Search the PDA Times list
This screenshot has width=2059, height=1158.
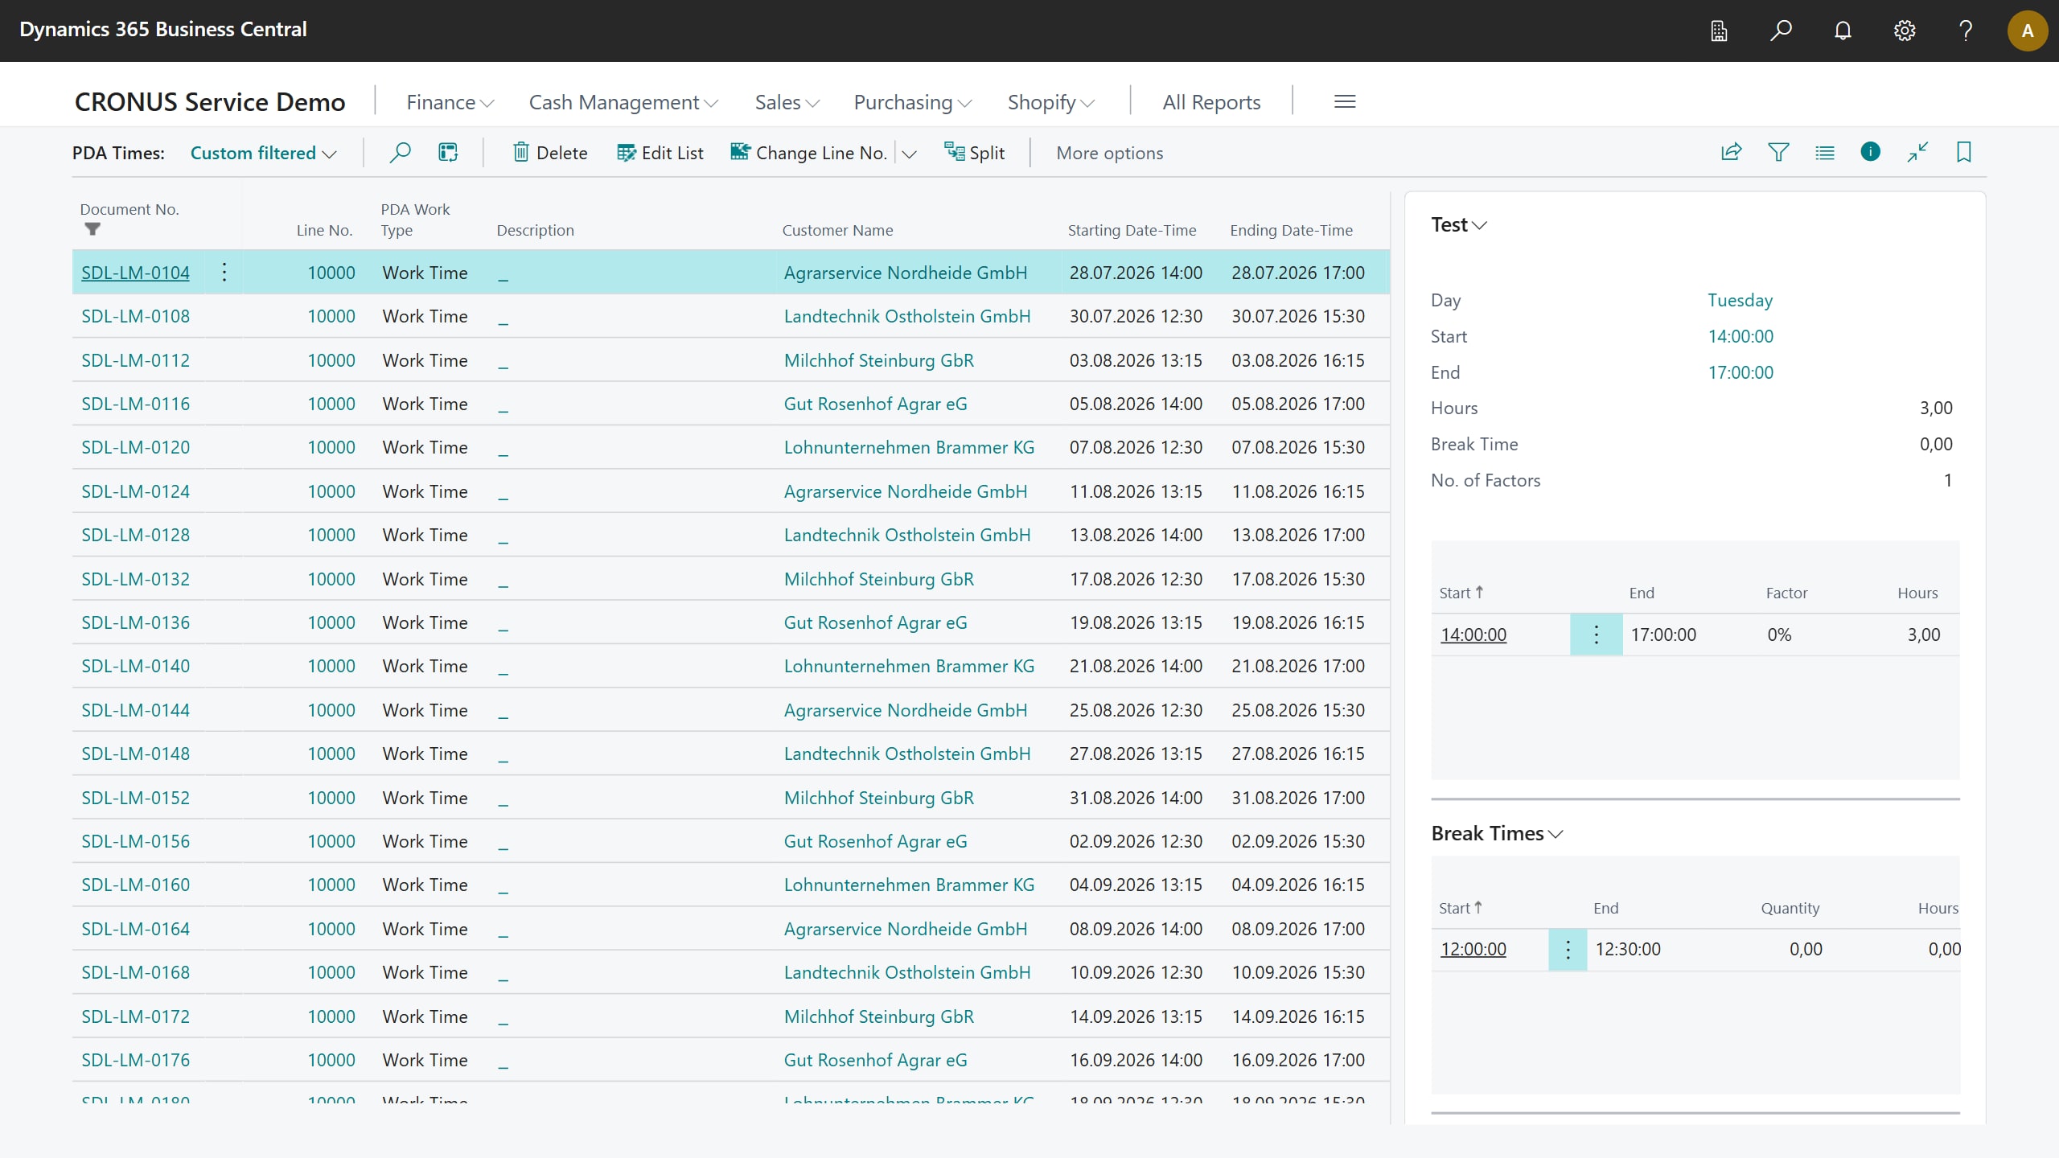[x=400, y=152]
